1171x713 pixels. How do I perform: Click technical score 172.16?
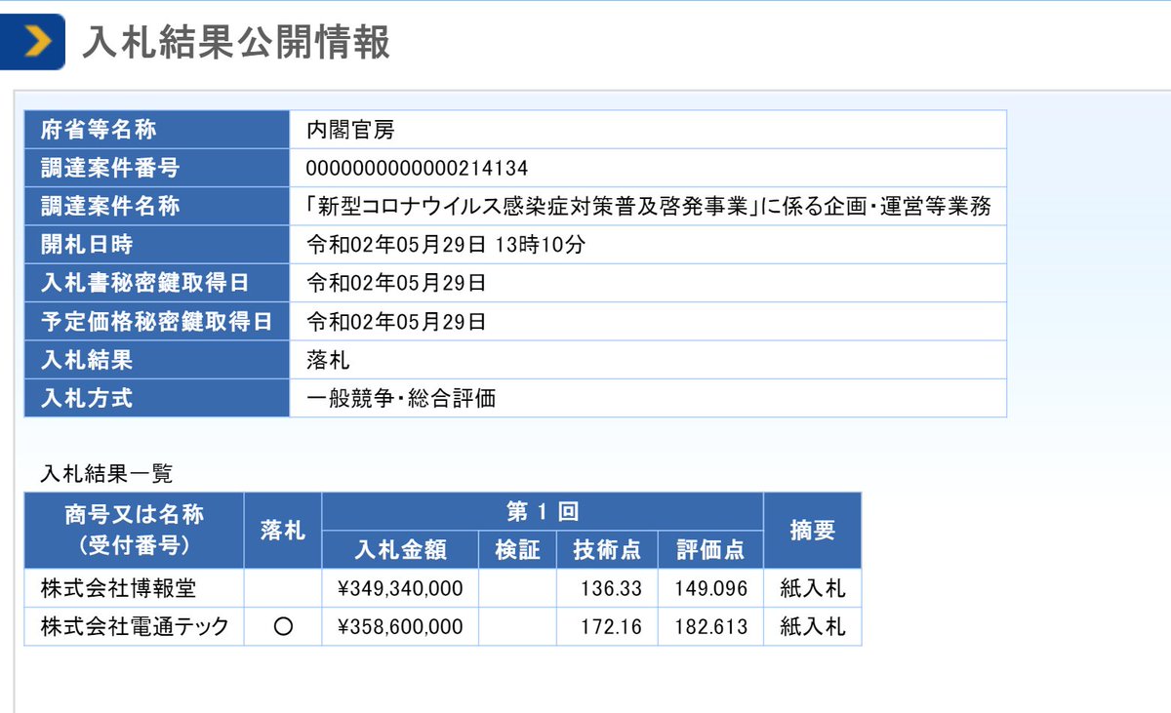click(x=613, y=627)
